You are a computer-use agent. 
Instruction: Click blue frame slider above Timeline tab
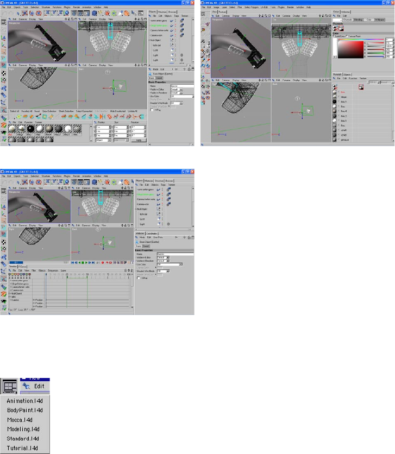16,263
